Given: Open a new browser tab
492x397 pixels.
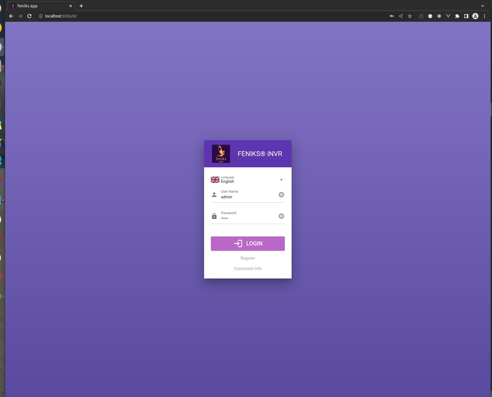Looking at the screenshot, I should tap(81, 6).
